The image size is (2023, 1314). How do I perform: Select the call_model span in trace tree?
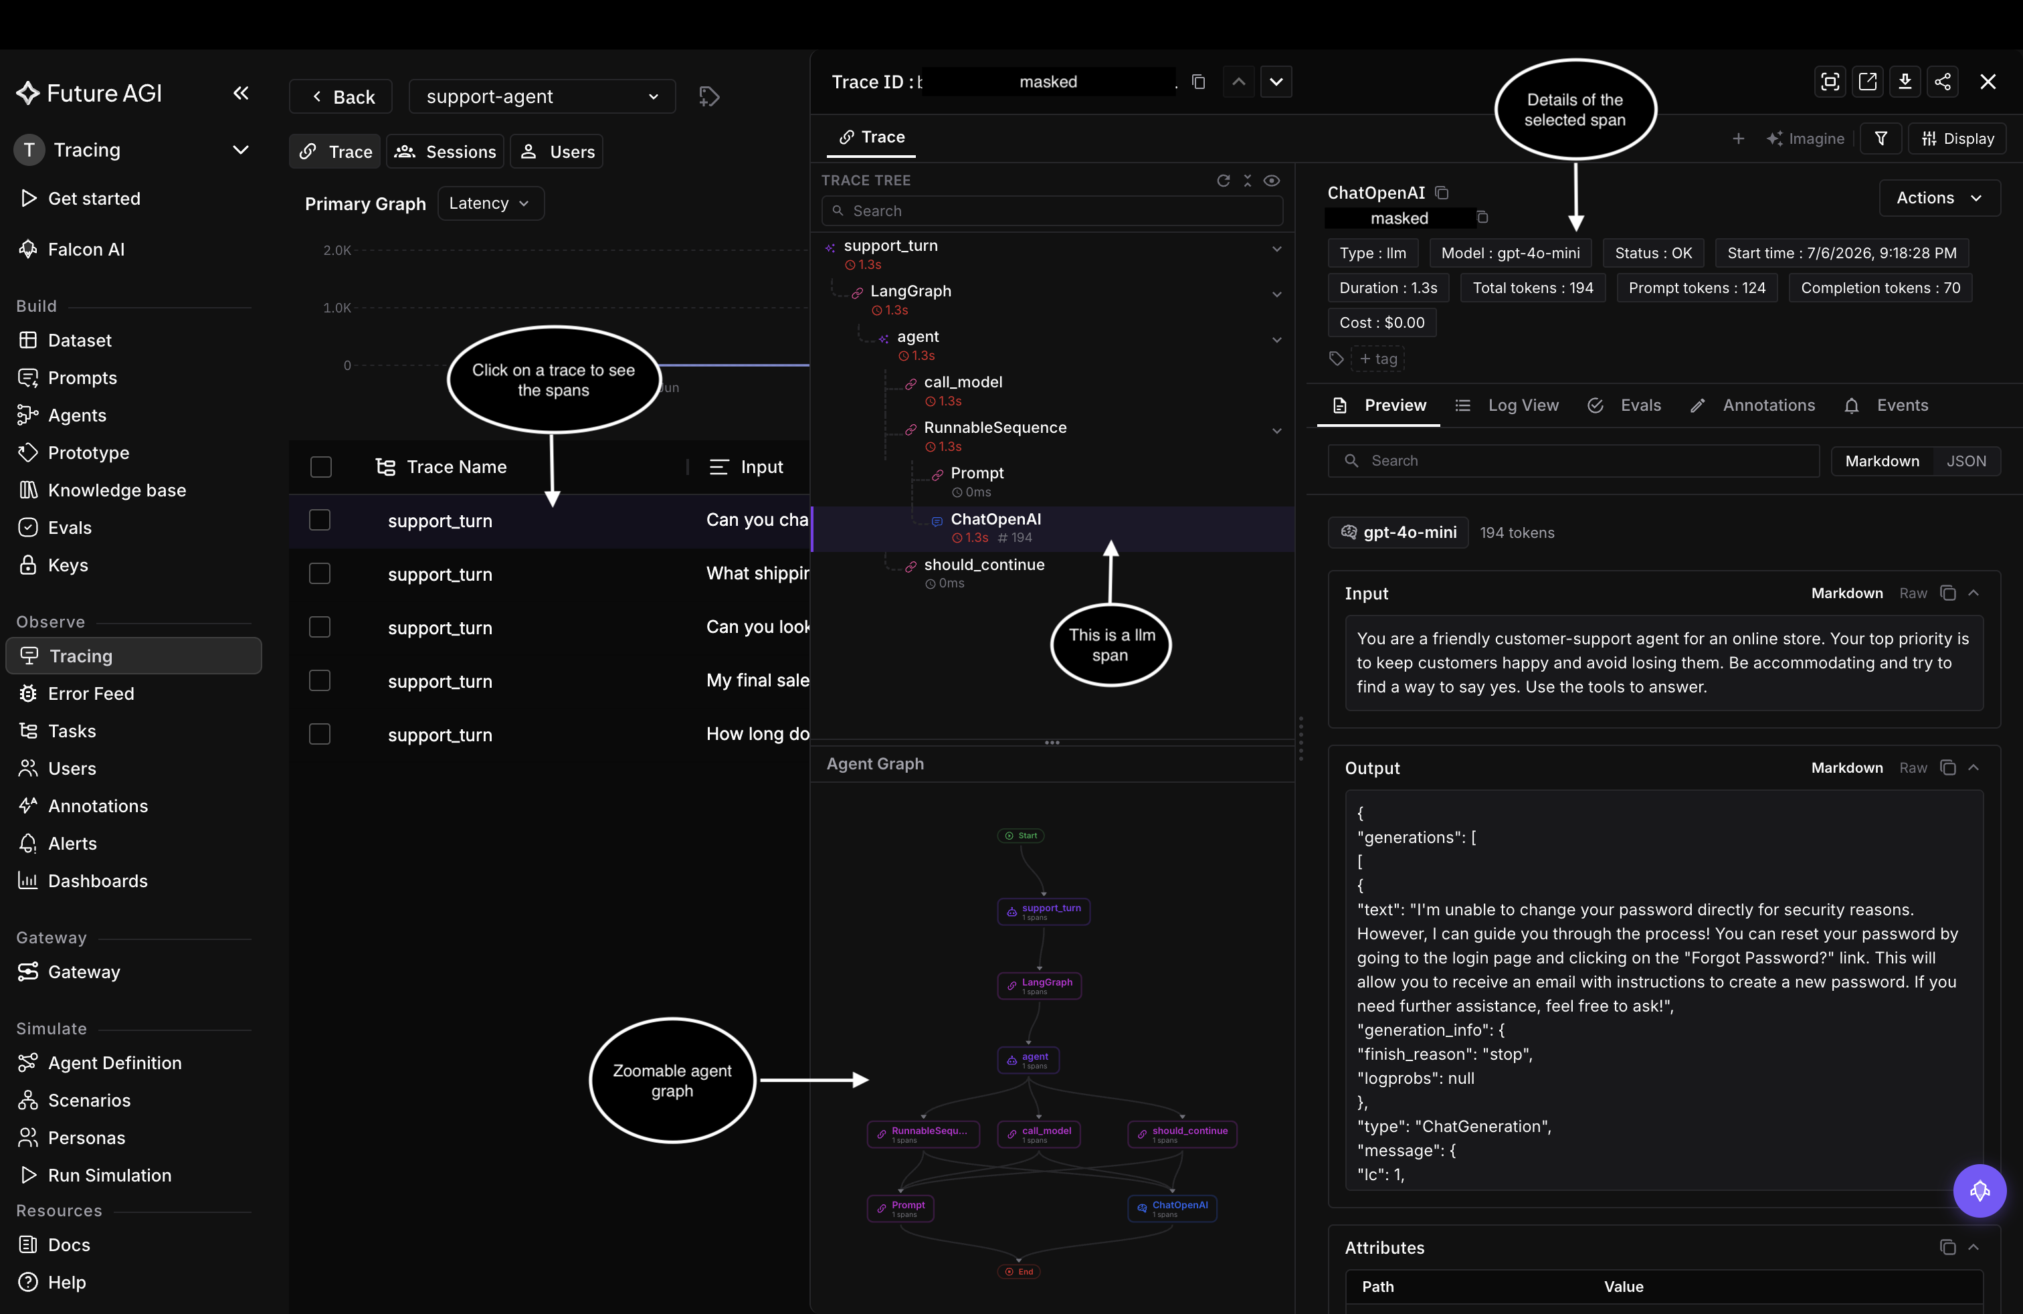[x=963, y=383]
